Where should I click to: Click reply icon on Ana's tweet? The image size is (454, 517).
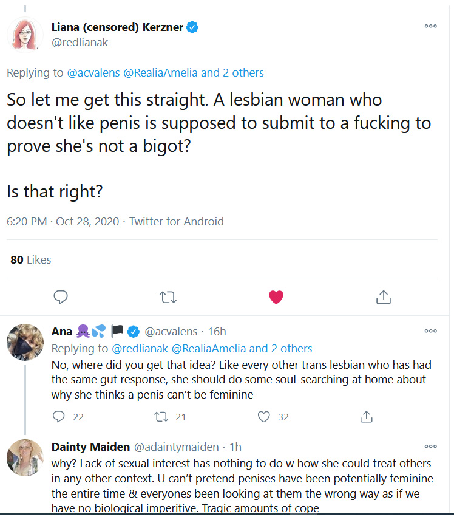click(59, 417)
